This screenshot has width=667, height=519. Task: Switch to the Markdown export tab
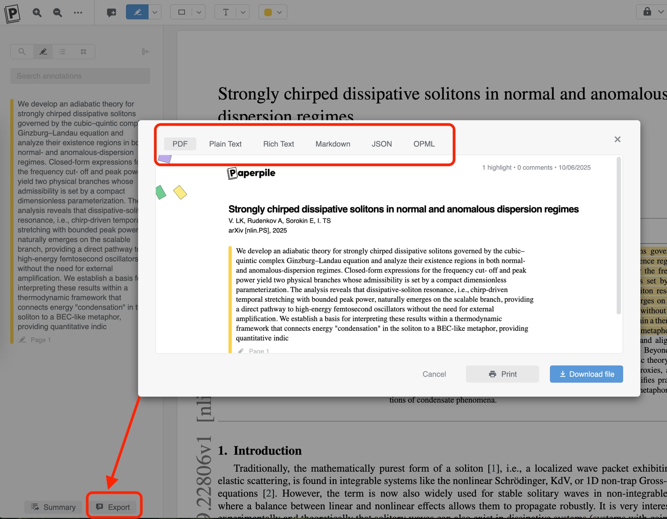332,144
